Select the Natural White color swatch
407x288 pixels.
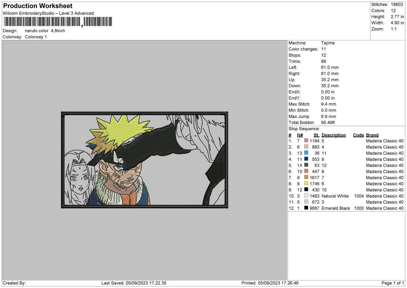(306, 196)
